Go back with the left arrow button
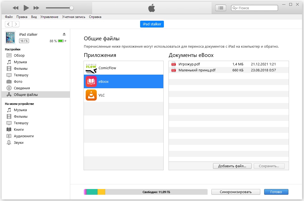 8,24
